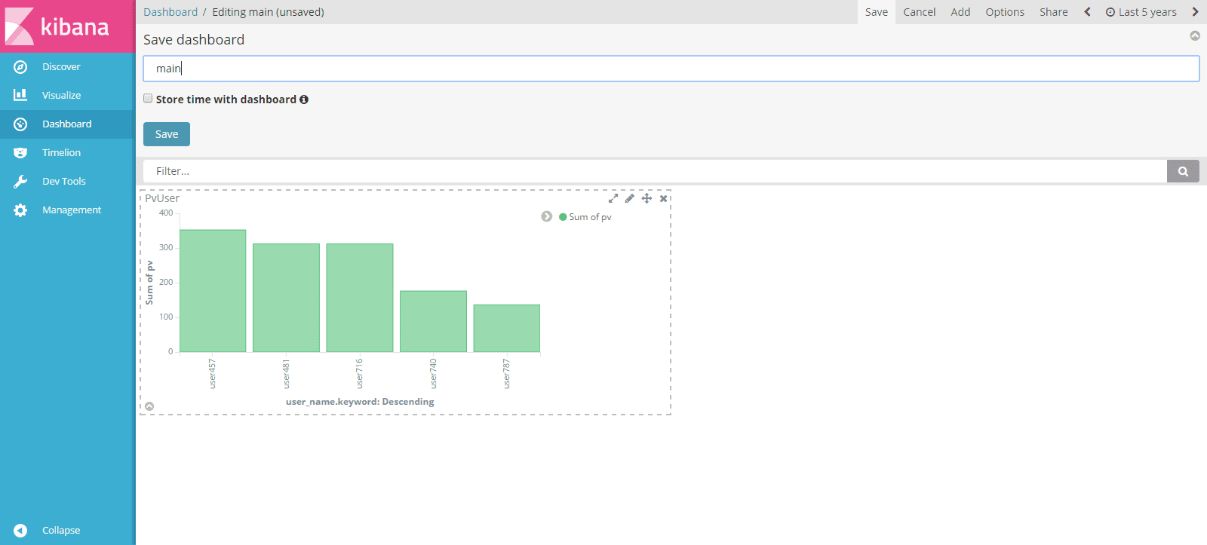
Task: Click the Collapse label in sidebar
Action: (61, 531)
